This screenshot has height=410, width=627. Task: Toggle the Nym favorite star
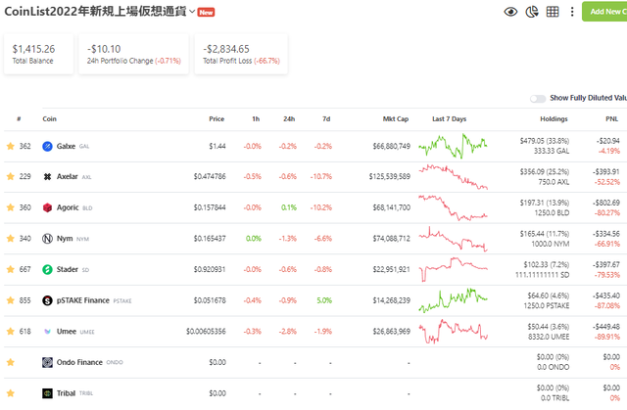coord(11,239)
